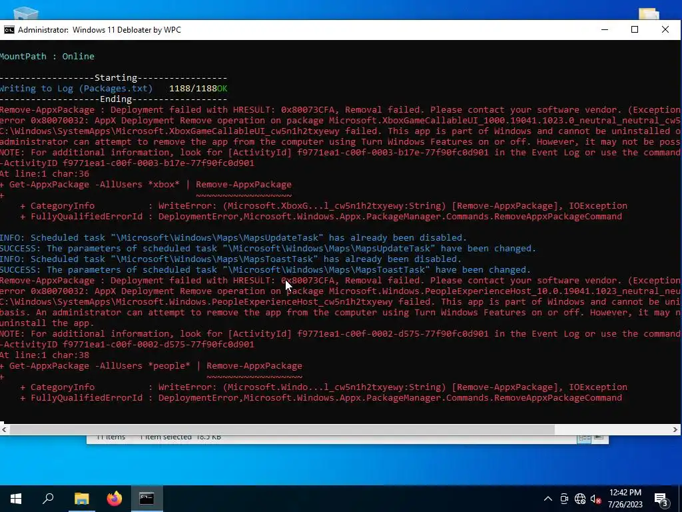Click the cmd window title bar icon

point(9,29)
